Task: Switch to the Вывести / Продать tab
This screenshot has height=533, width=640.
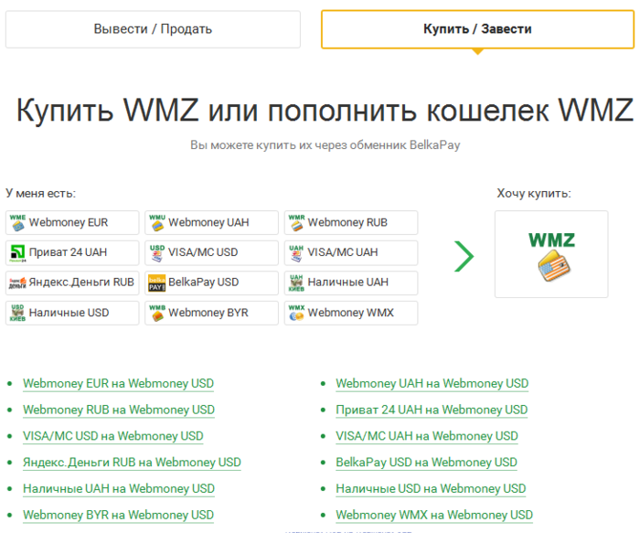Action: pos(153,29)
